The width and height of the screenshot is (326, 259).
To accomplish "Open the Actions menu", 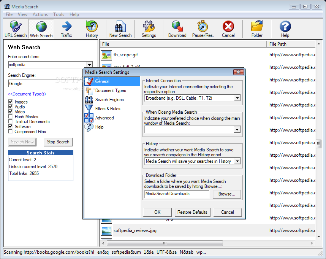I will point(40,14).
